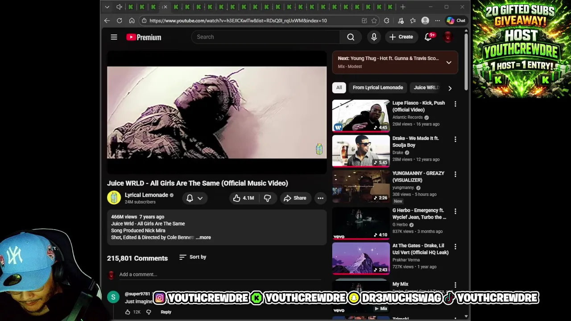This screenshot has height=321, width=571.
Task: Select From Lyrical Lemonade chip
Action: pos(378,88)
